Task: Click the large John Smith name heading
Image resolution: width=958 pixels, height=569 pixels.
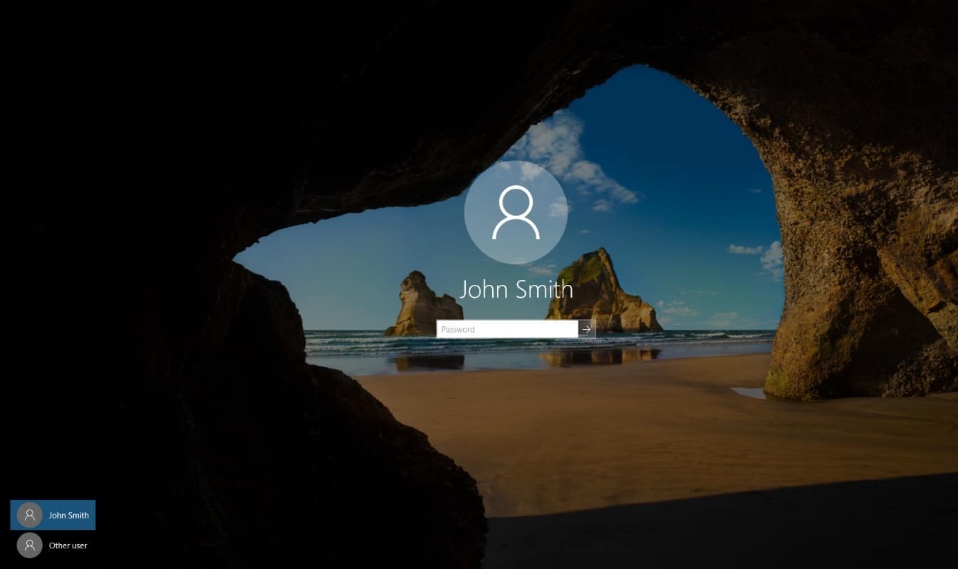Action: (x=516, y=289)
